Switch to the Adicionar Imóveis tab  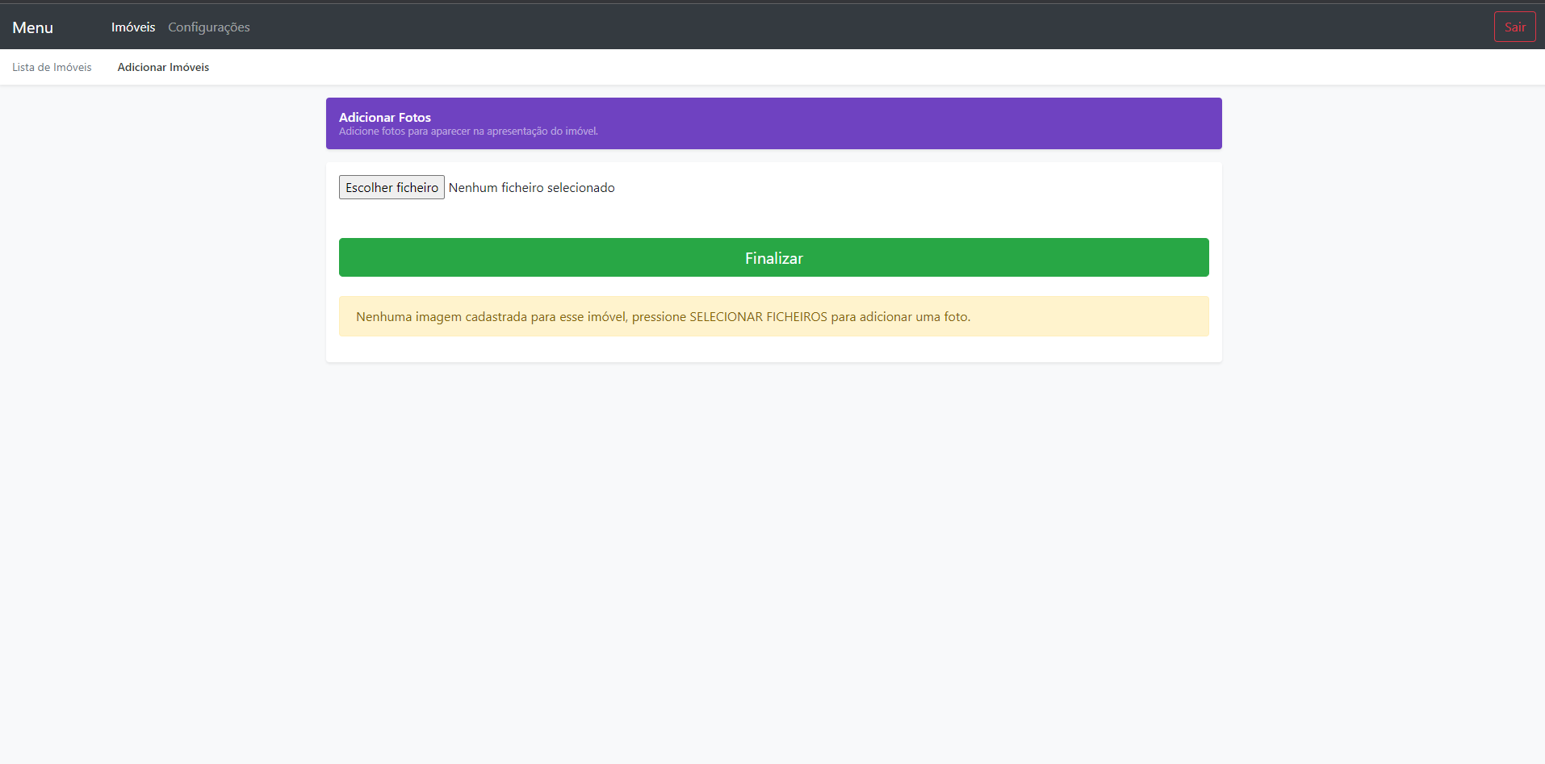163,67
